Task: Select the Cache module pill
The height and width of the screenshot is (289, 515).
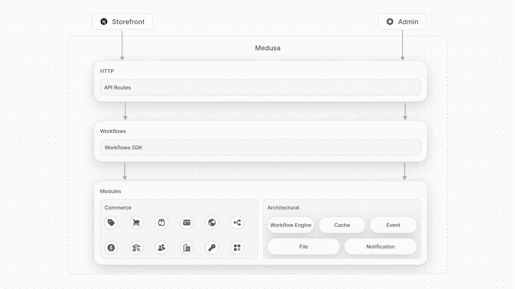Action: [342, 225]
